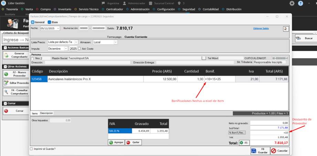Screen dimensions: 317x156
Task: Open the settings gear icon
Action: (x=292, y=3)
